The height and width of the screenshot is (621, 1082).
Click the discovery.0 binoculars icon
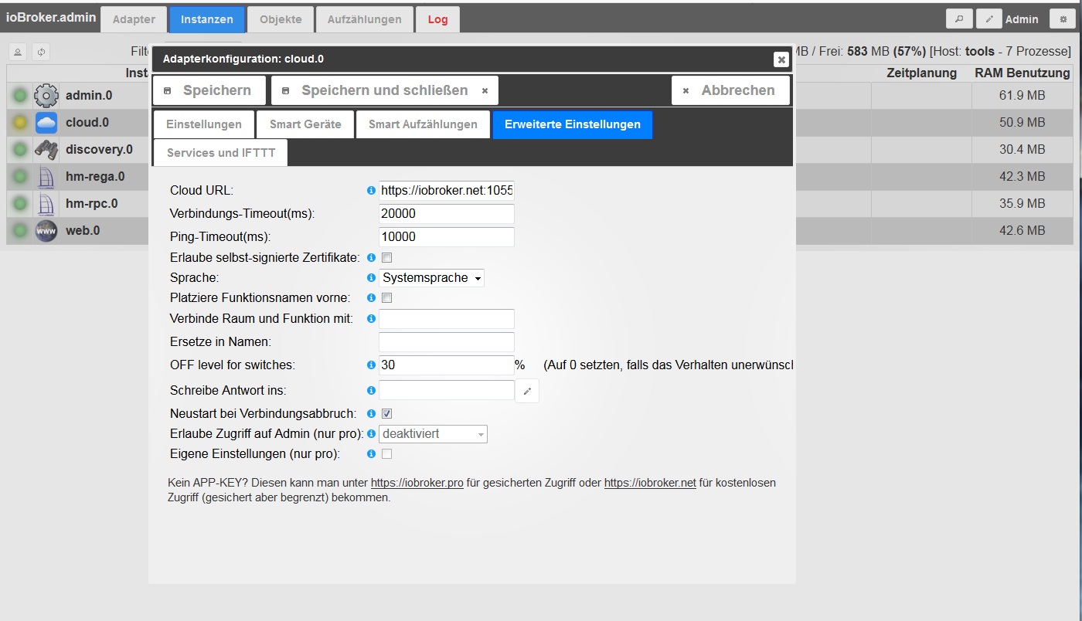[46, 150]
